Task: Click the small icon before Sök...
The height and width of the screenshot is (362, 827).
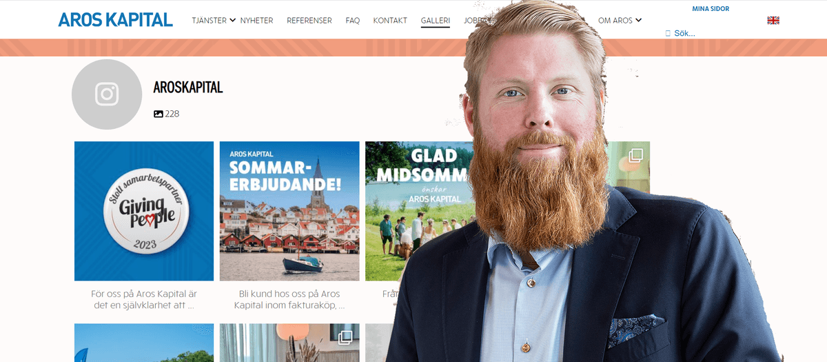Action: pyautogui.click(x=668, y=33)
